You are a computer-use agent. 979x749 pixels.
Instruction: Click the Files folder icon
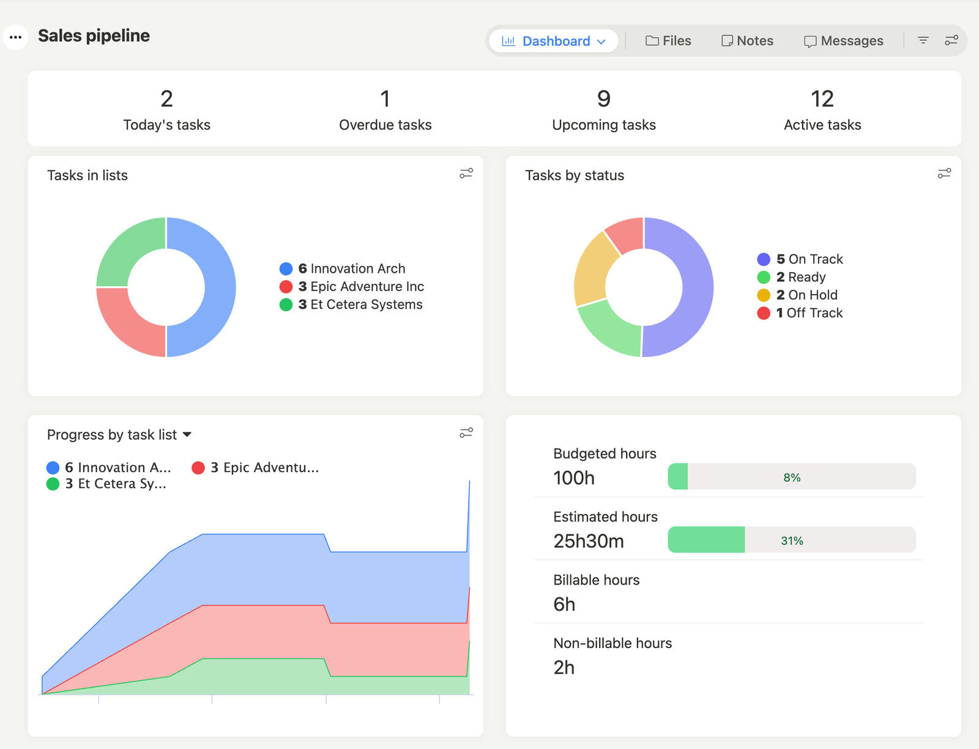pos(652,41)
